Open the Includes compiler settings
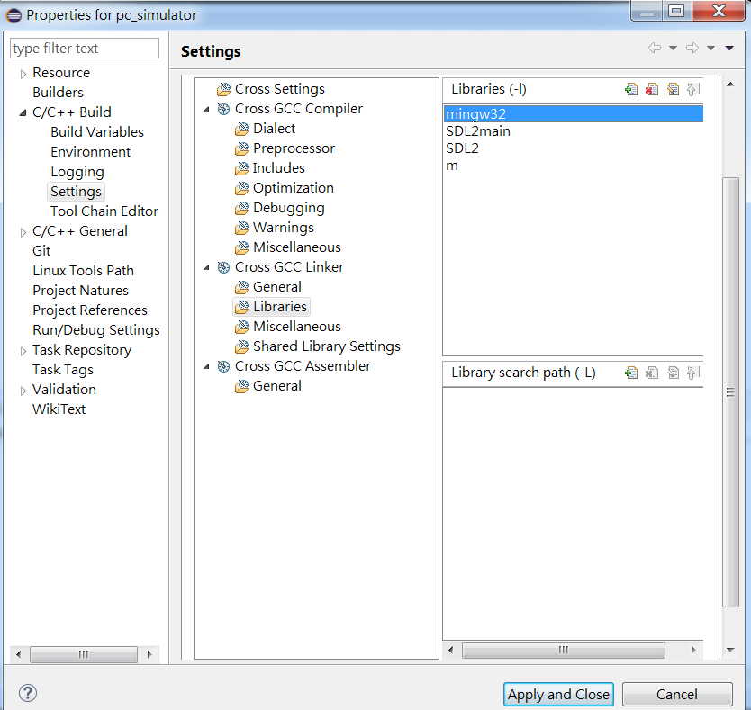Screen dimensions: 751x710 [278, 168]
